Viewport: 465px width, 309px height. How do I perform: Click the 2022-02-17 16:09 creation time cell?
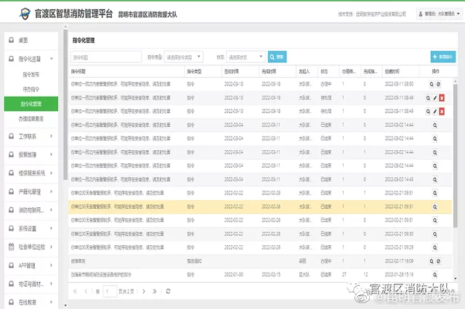pos(399,261)
